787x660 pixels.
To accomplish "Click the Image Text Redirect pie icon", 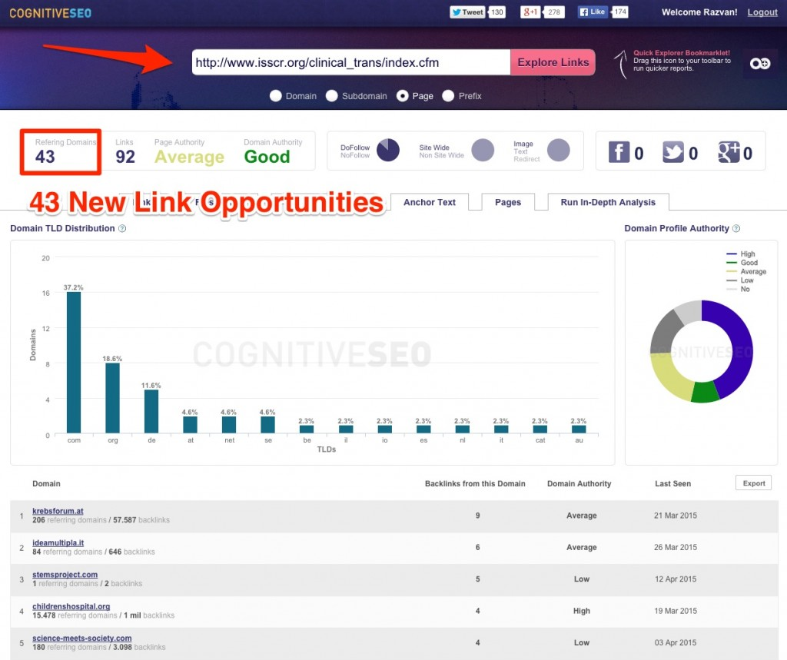I will (558, 150).
